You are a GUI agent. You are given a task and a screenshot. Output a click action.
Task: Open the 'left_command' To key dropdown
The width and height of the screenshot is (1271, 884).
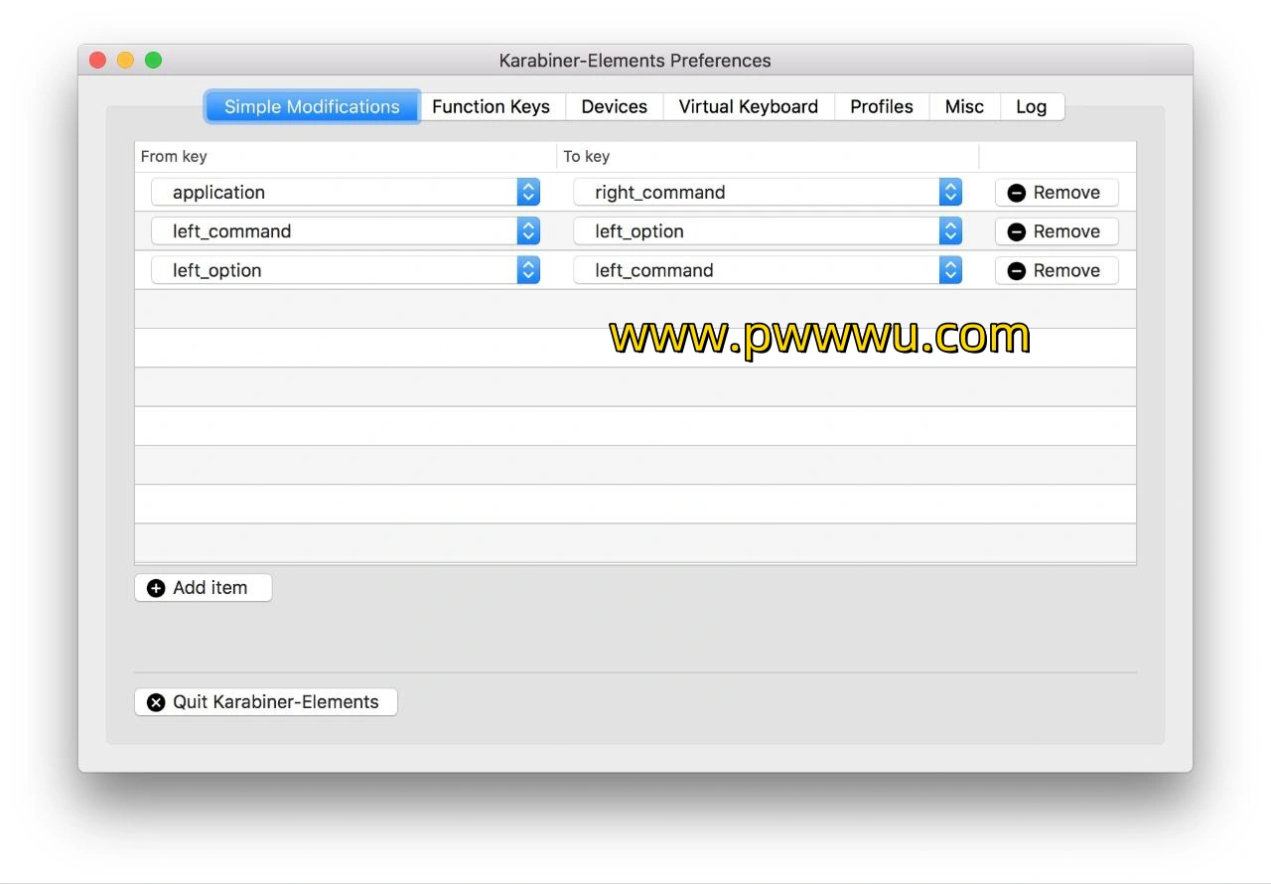point(768,270)
